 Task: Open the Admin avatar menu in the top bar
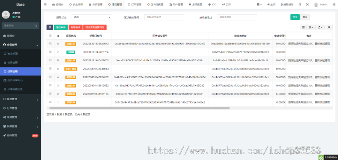pos(321,4)
